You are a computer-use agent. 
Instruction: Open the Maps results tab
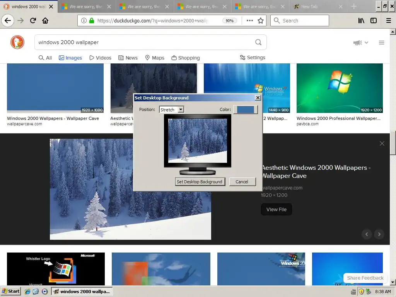155,58
